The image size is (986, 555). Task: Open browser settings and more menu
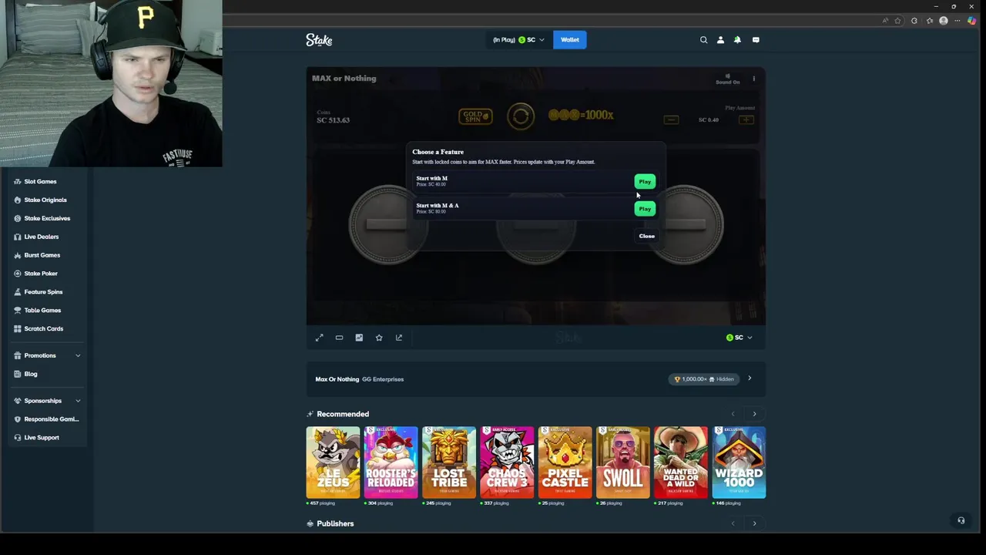(x=957, y=21)
